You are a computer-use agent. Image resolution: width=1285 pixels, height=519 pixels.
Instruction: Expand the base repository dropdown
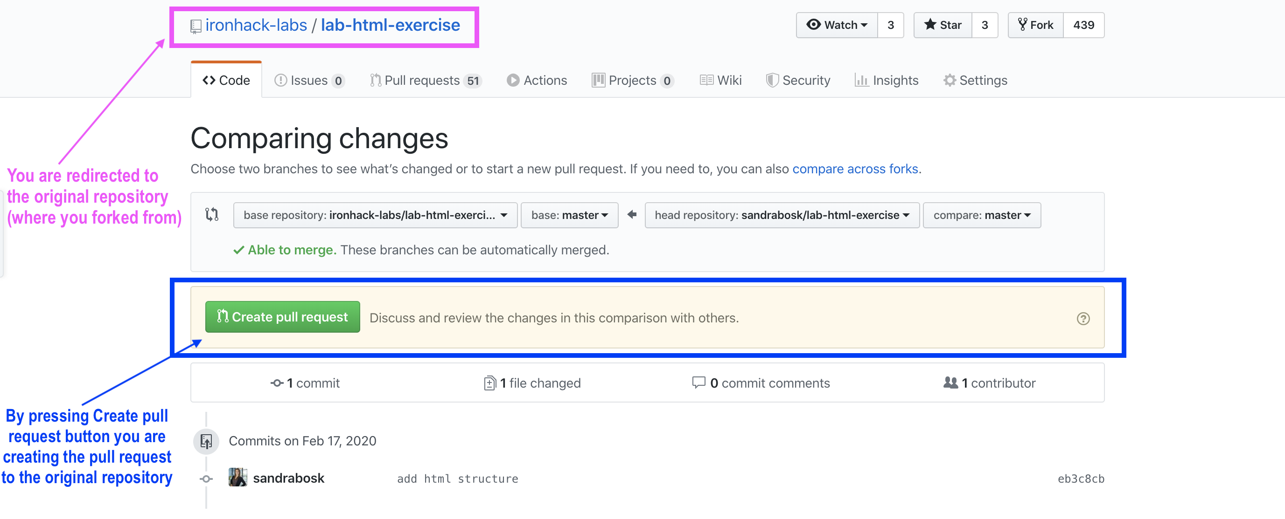pos(375,215)
